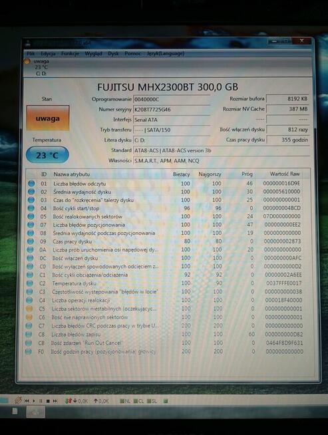This screenshot has height=435, width=328.
Task: Select the row 'Temperatura dysku'
Action: [x=165, y=283]
